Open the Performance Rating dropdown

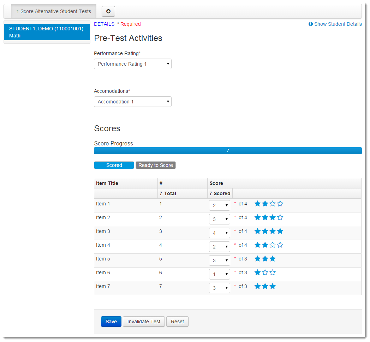pos(132,64)
